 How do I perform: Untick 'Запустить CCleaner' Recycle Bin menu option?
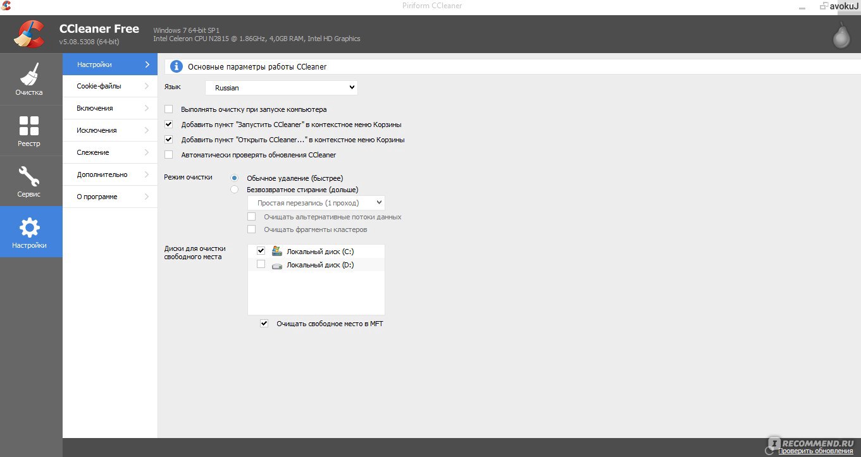168,125
